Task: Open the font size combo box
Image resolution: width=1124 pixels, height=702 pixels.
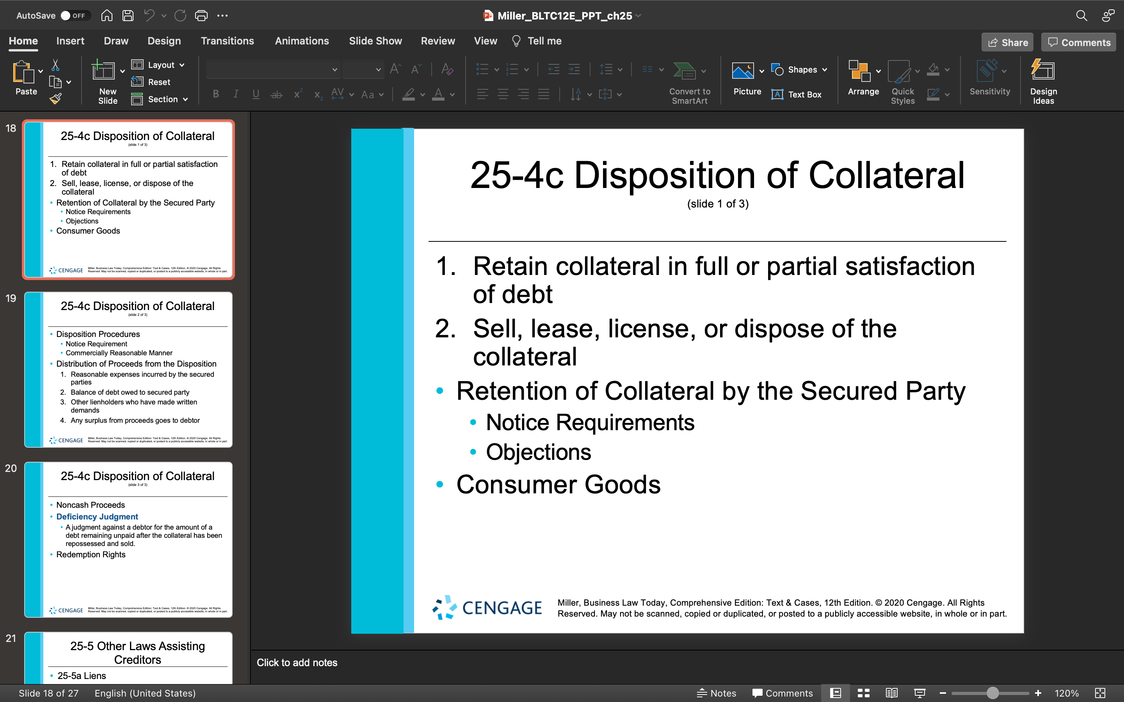Action: click(x=363, y=70)
